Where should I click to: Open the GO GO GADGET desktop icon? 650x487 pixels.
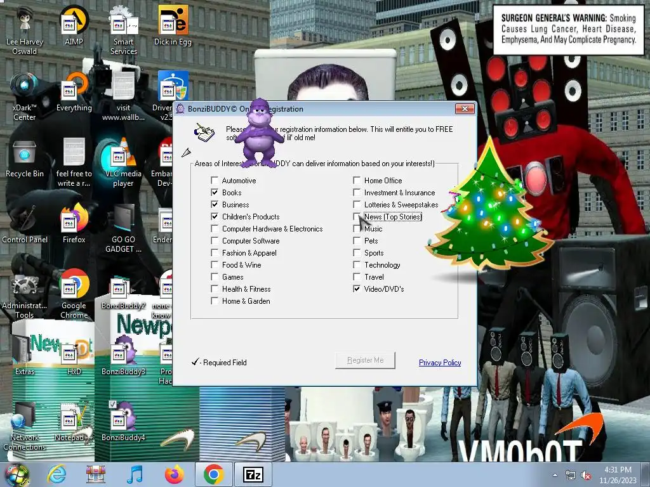123,228
